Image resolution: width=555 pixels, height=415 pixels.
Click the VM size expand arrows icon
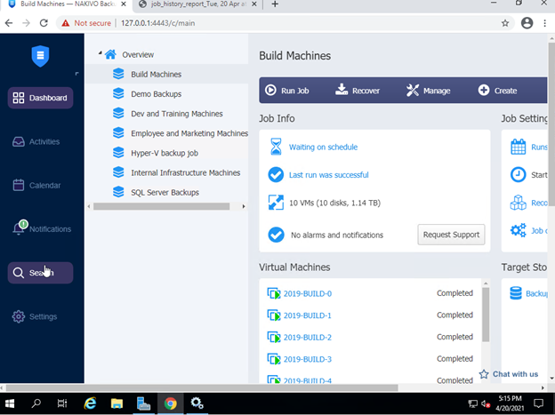276,203
